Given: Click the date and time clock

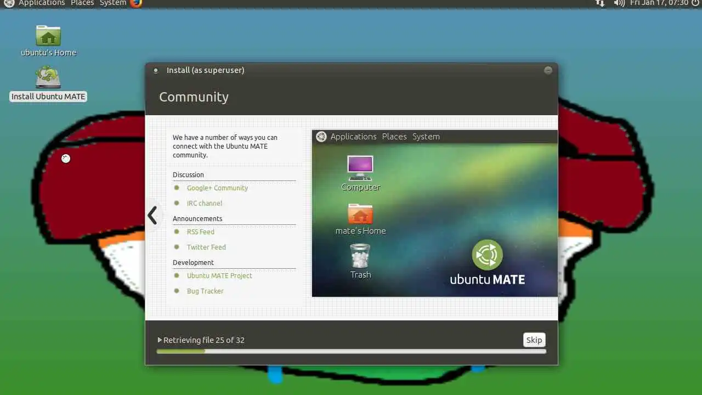Looking at the screenshot, I should [659, 3].
